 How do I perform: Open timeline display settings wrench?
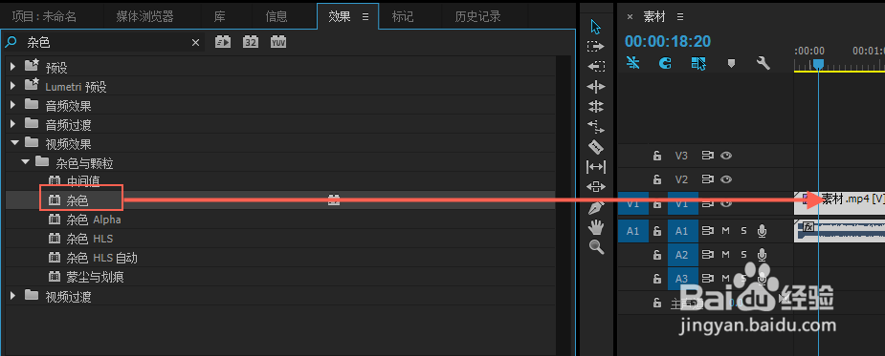pyautogui.click(x=763, y=63)
